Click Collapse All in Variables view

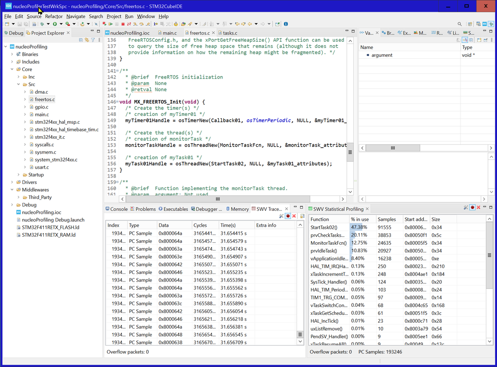click(x=471, y=40)
